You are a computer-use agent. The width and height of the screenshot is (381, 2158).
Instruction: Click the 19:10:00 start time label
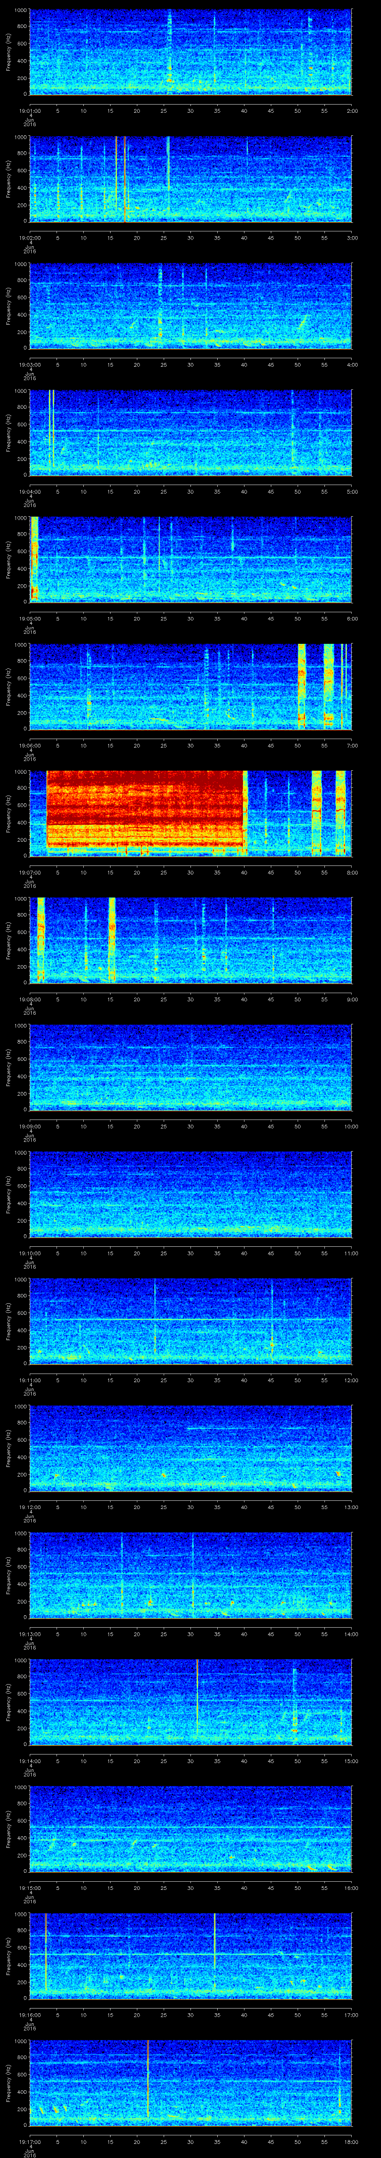(x=29, y=1252)
